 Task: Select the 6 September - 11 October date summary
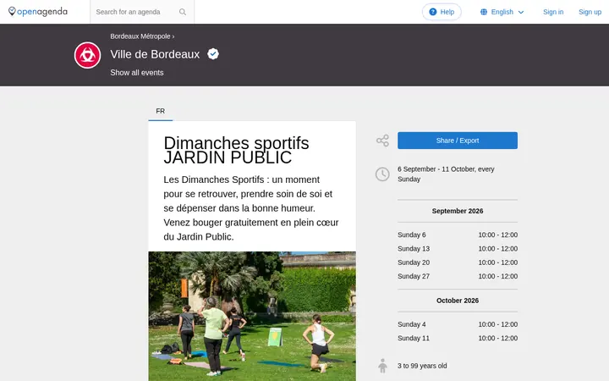(446, 174)
